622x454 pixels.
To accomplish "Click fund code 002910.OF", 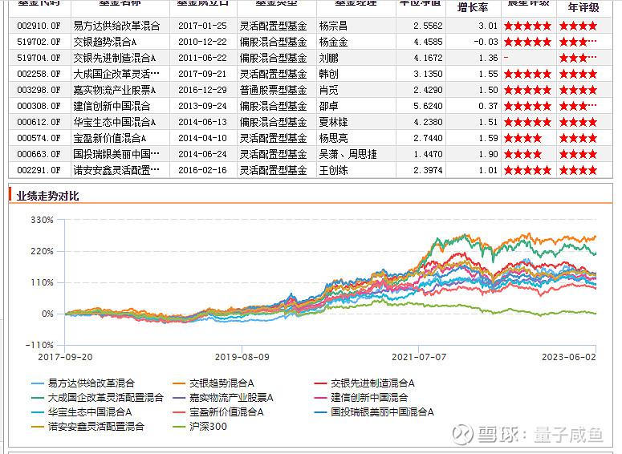I will [39, 26].
